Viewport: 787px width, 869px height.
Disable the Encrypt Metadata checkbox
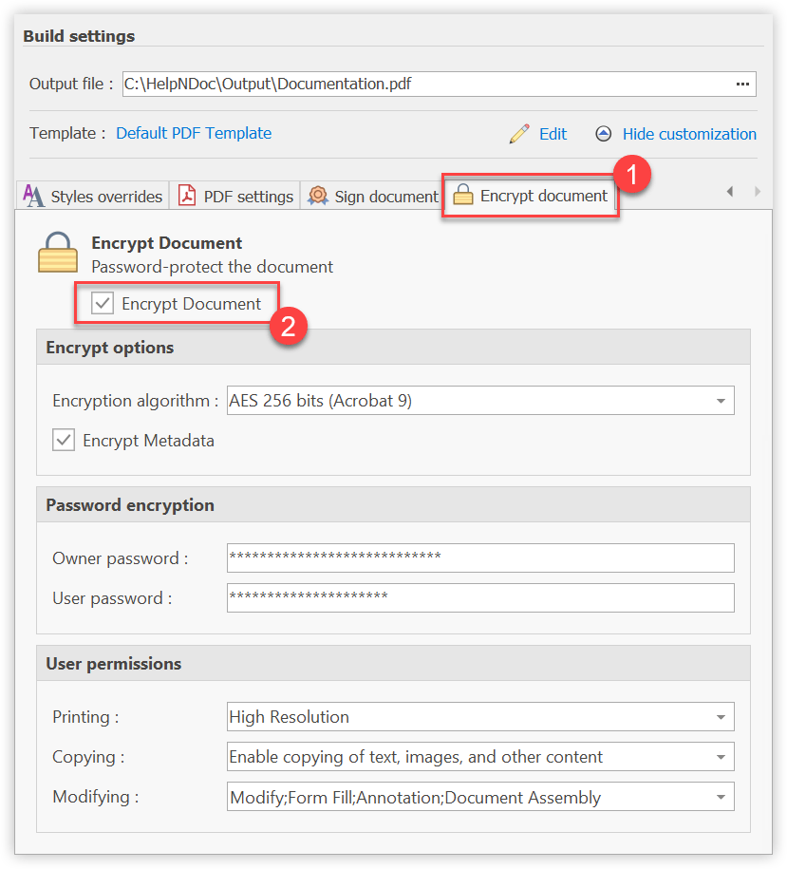(63, 440)
